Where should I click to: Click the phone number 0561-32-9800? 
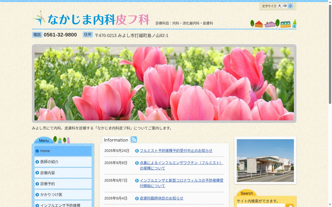(60, 35)
